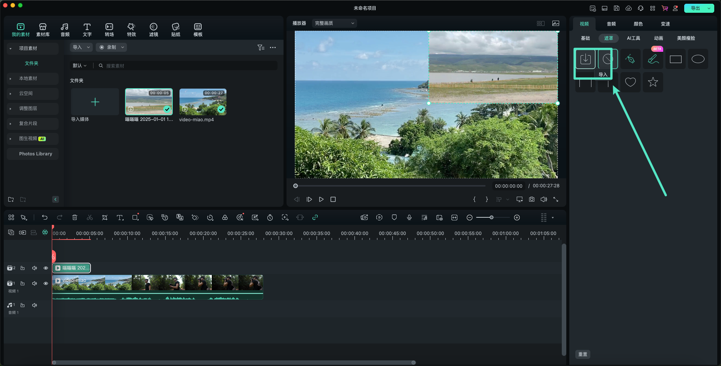Open the dropdown arrow beside the 导出 button
This screenshot has width=721, height=366.
click(709, 8)
